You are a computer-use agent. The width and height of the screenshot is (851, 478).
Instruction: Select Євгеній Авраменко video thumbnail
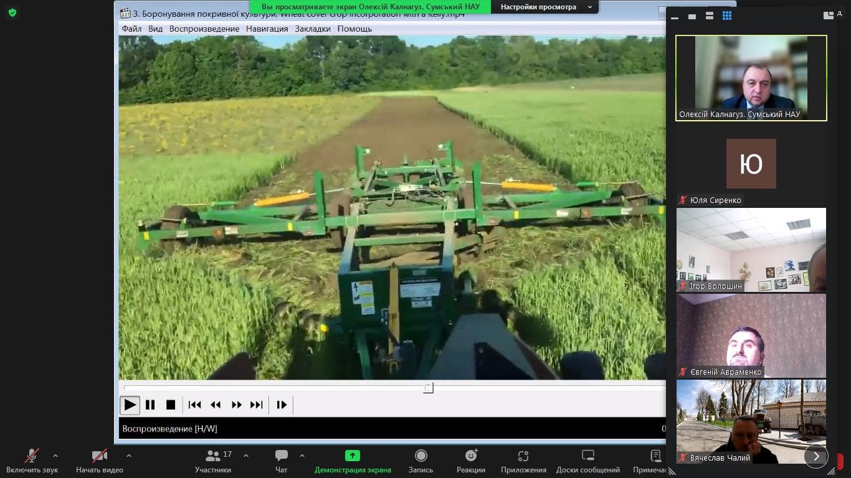click(x=751, y=335)
